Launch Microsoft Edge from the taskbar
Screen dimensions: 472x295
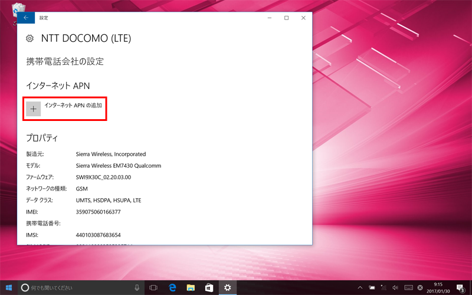coord(172,288)
